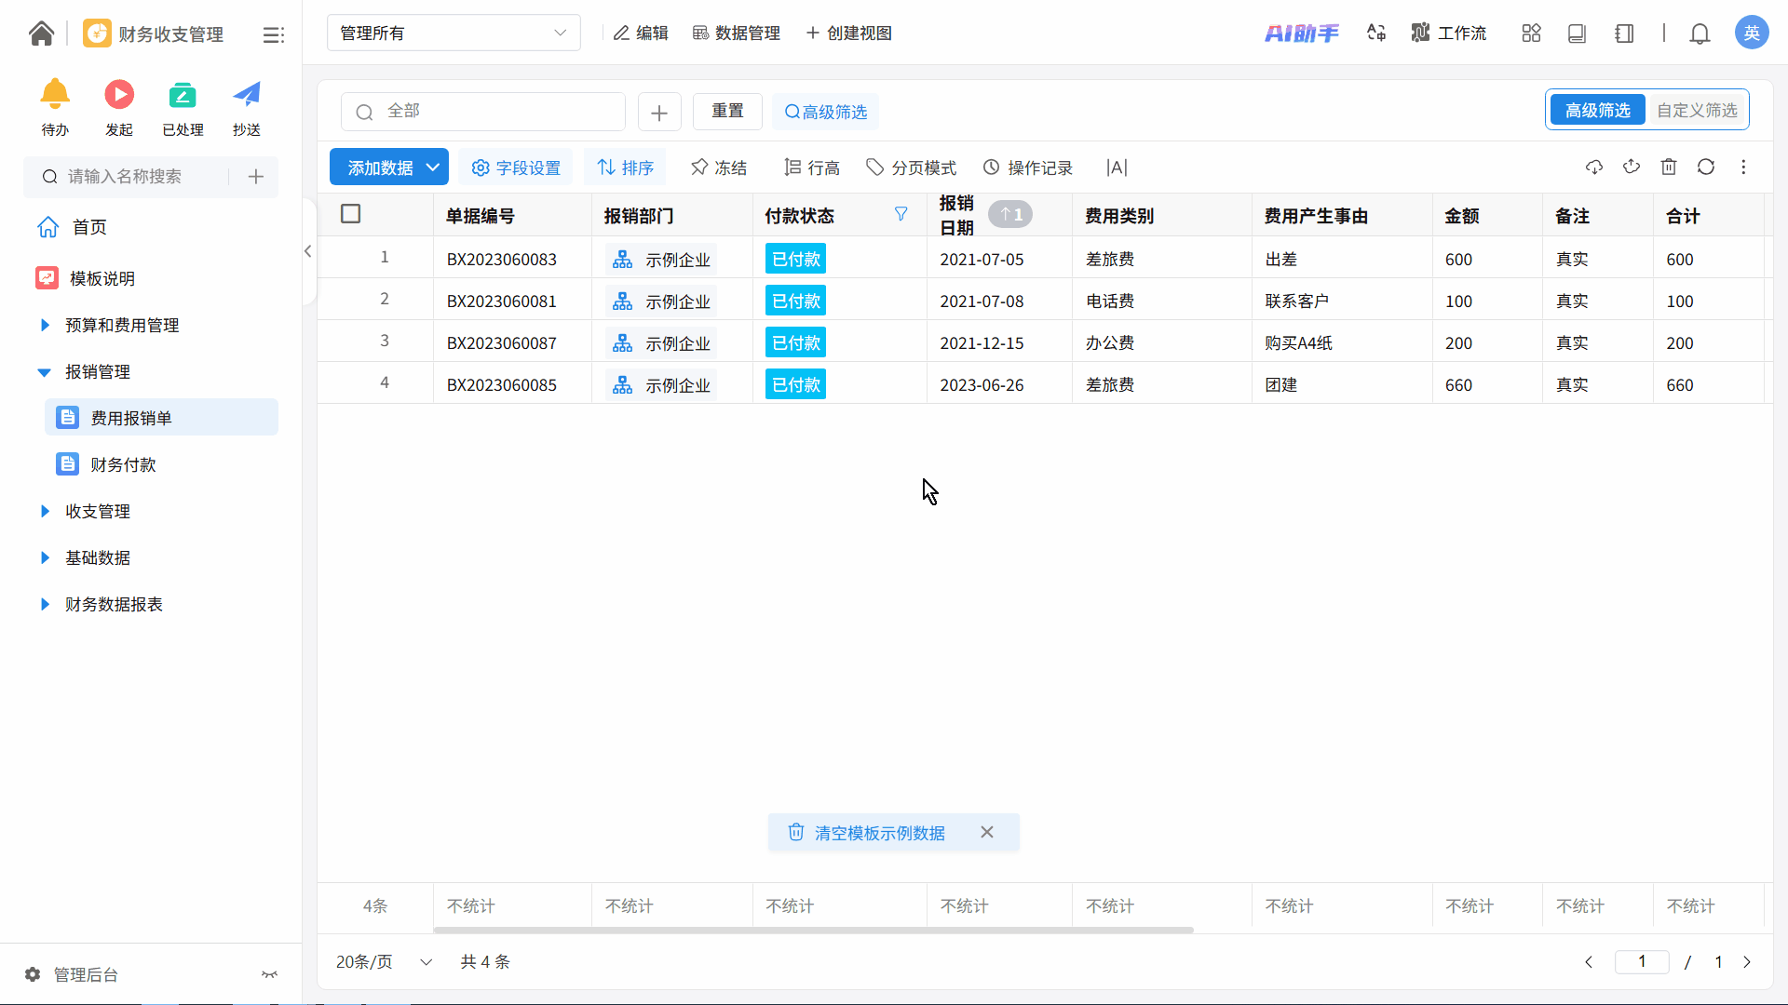The image size is (1788, 1005).
Task: Click the 付款状态 column filter icon
Action: pyautogui.click(x=901, y=215)
